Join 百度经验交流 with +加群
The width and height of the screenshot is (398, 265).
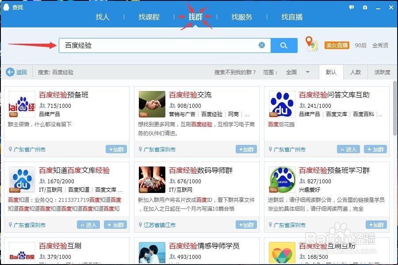pos(246,149)
